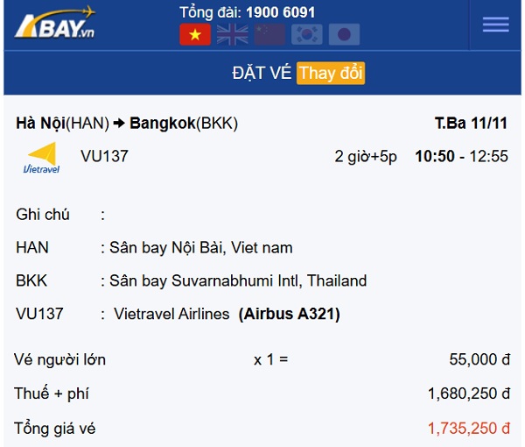Select the Vietnamese flag language
525x447 pixels.
[x=195, y=34]
